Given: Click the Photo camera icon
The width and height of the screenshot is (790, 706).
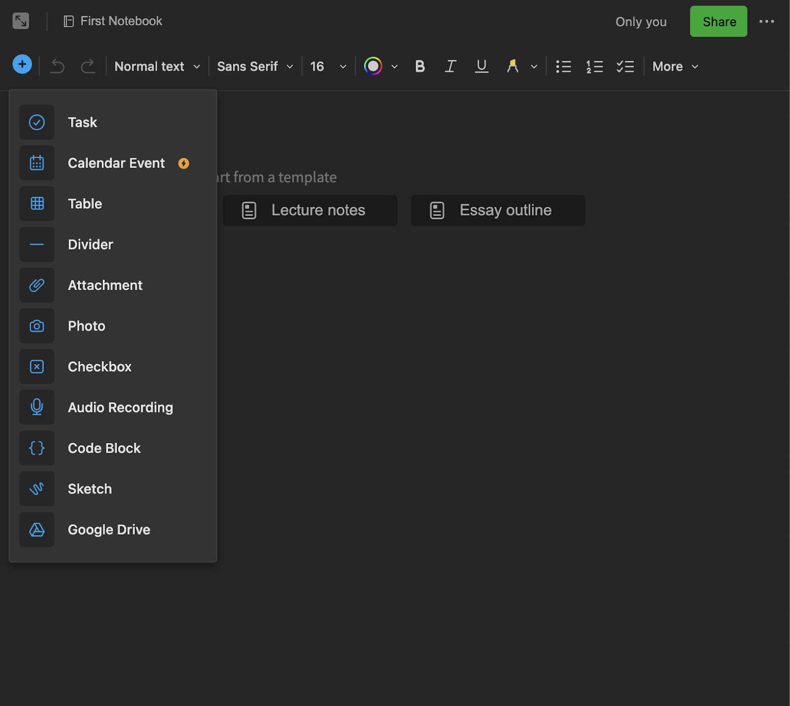Looking at the screenshot, I should (37, 326).
